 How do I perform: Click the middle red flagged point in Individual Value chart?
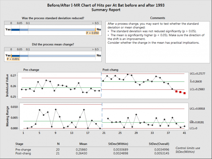click(x=180, y=92)
